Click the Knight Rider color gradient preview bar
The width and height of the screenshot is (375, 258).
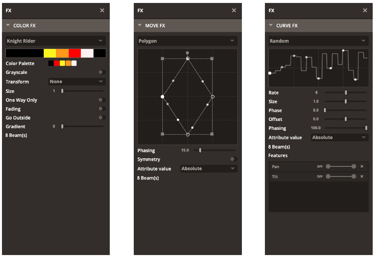pos(56,53)
